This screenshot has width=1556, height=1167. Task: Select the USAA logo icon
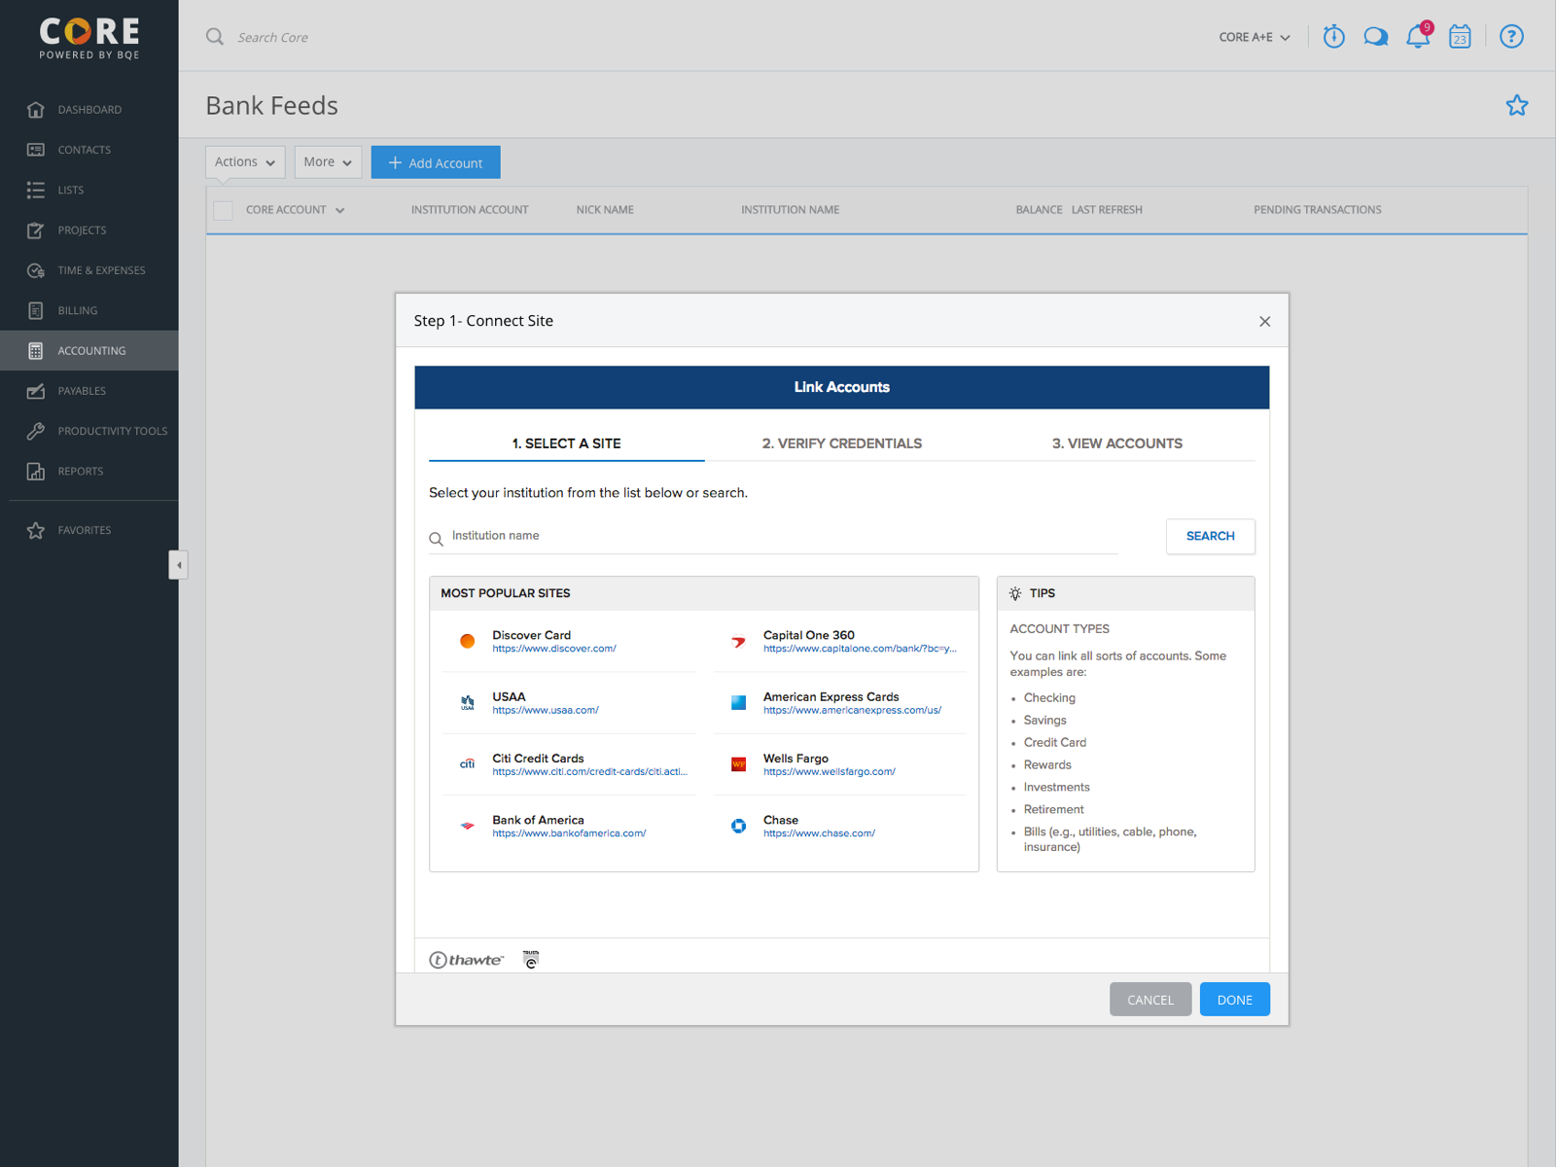(468, 703)
